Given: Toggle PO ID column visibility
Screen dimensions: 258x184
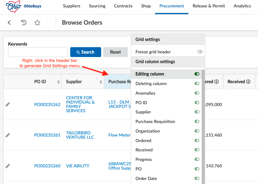Looking at the screenshot, I should point(197,103).
